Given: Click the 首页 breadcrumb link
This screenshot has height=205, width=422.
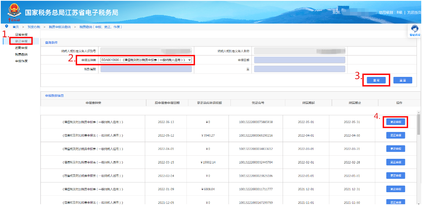Looking at the screenshot, I should 16,27.
